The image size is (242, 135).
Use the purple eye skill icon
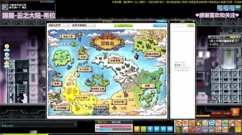coord(199,129)
